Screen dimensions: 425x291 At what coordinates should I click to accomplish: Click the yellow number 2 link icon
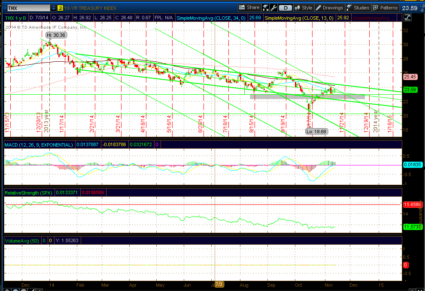tap(60, 8)
